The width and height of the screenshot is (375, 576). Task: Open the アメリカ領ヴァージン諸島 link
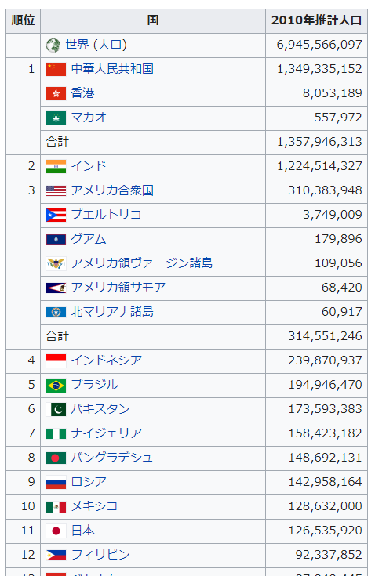tap(142, 263)
